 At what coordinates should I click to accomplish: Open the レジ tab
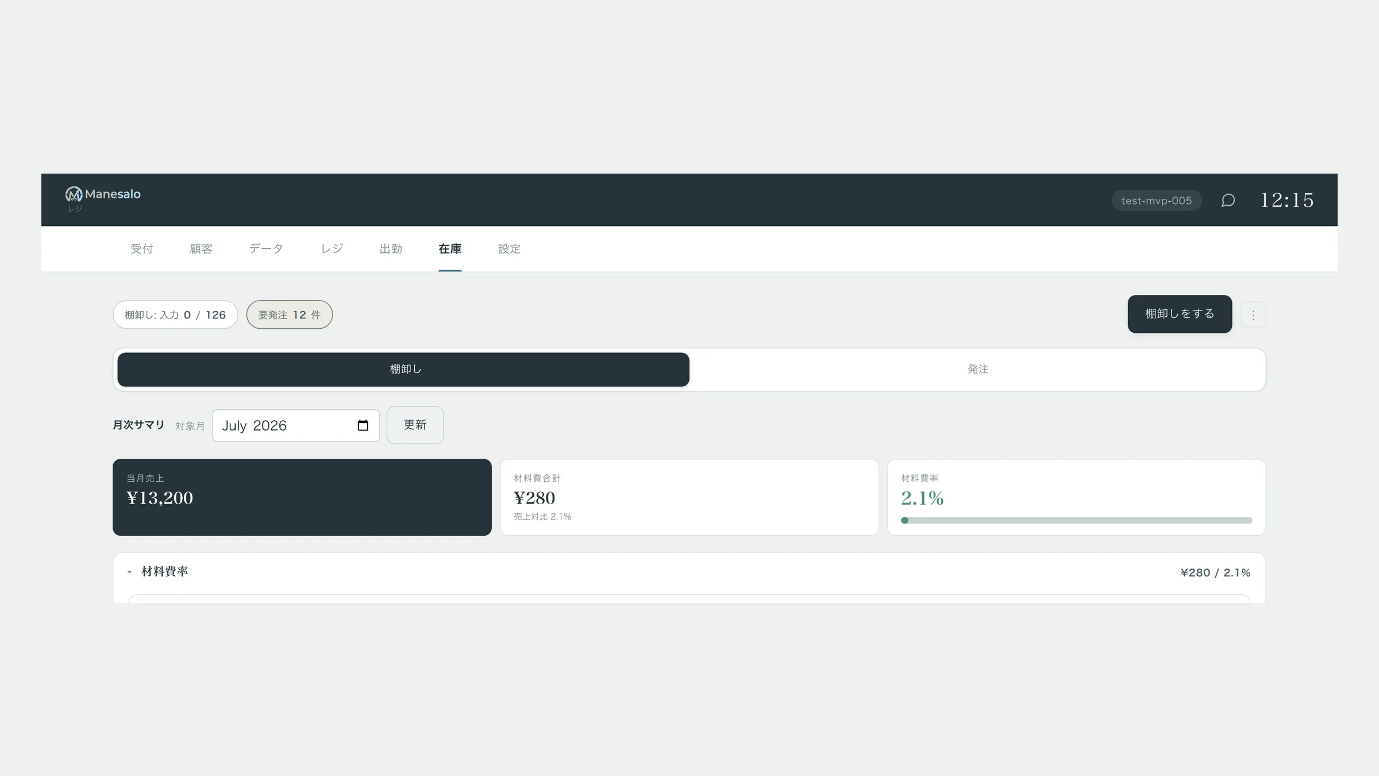(x=332, y=249)
